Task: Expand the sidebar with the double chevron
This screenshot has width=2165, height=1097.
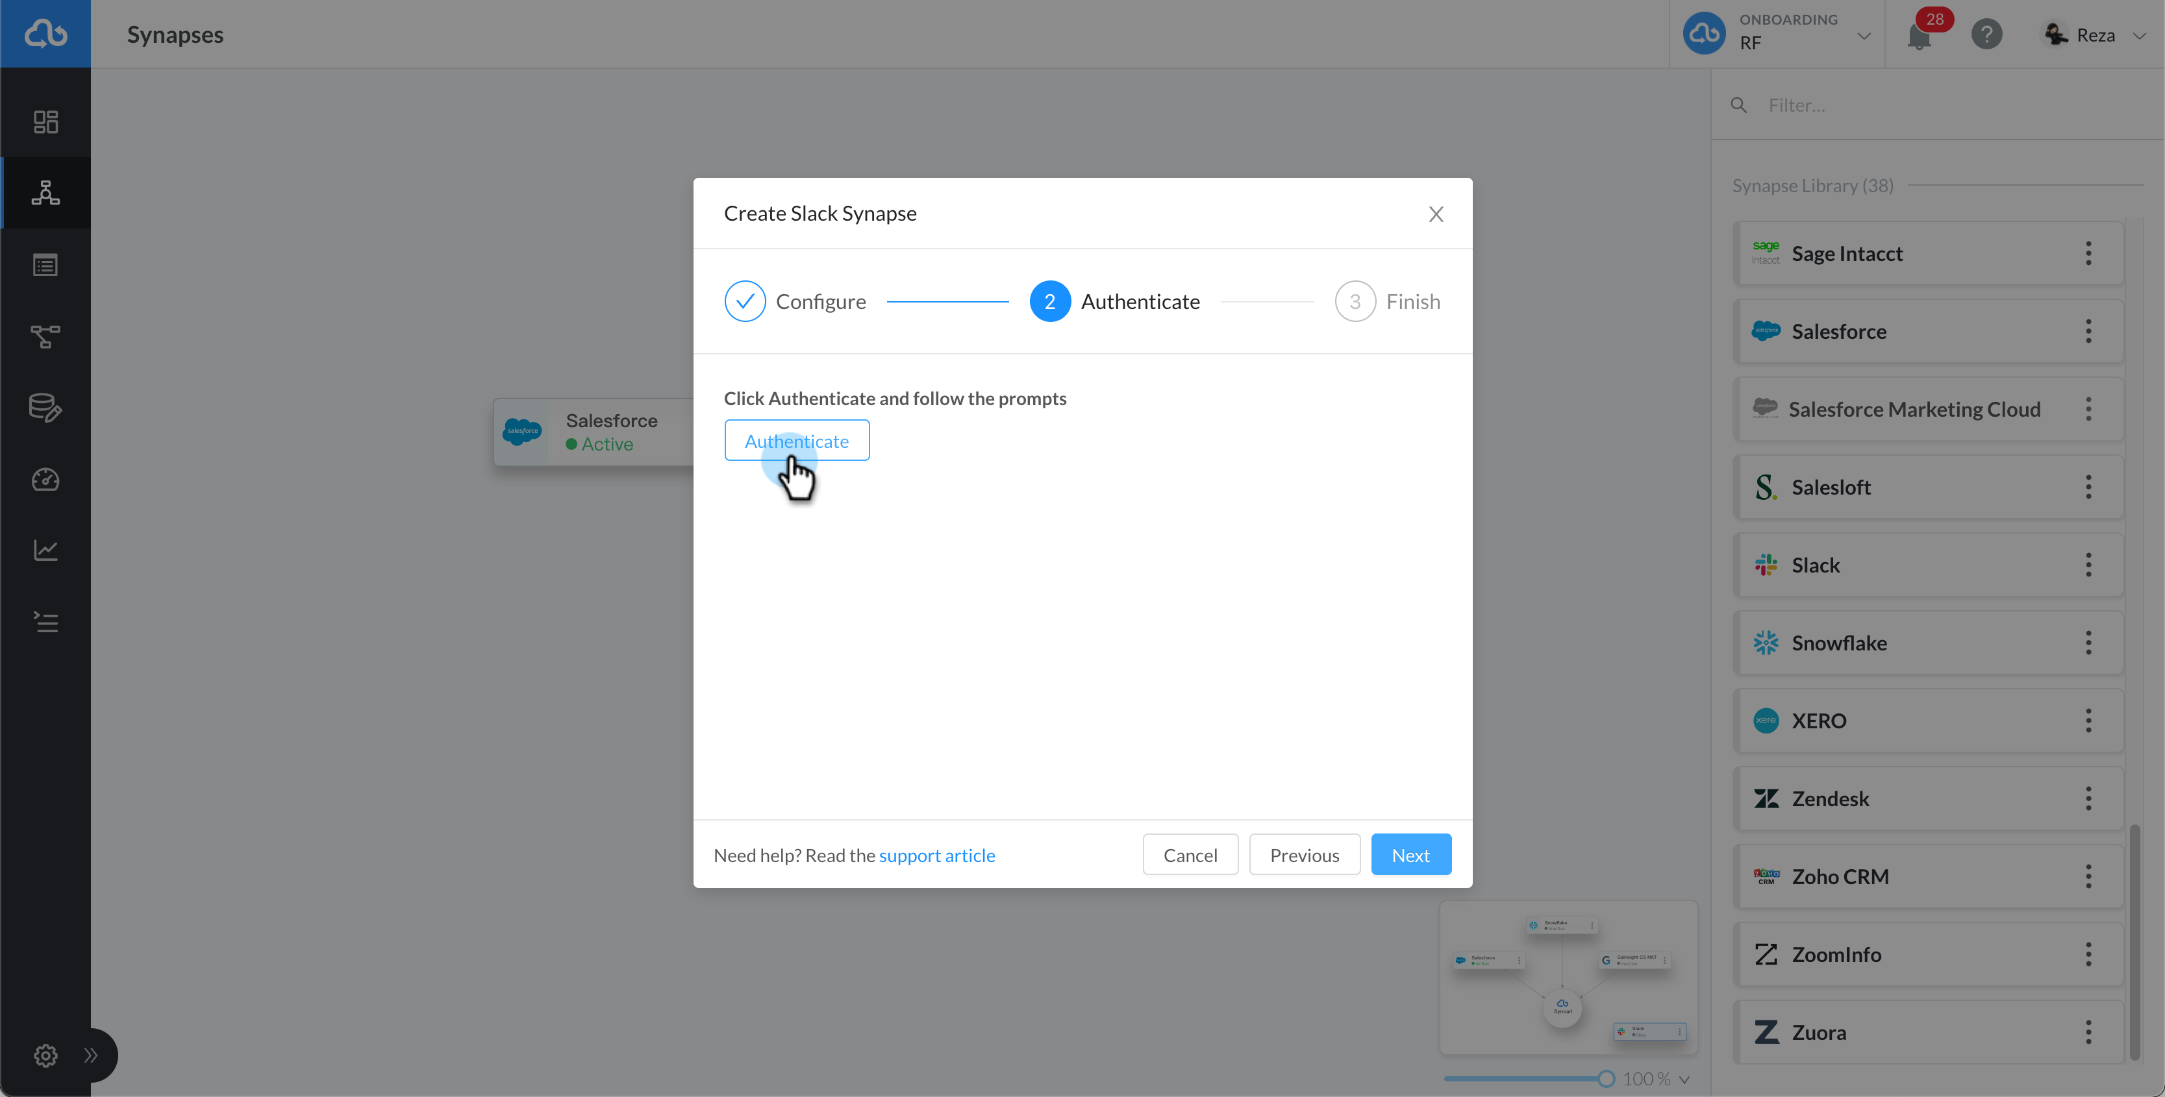Action: (91, 1055)
